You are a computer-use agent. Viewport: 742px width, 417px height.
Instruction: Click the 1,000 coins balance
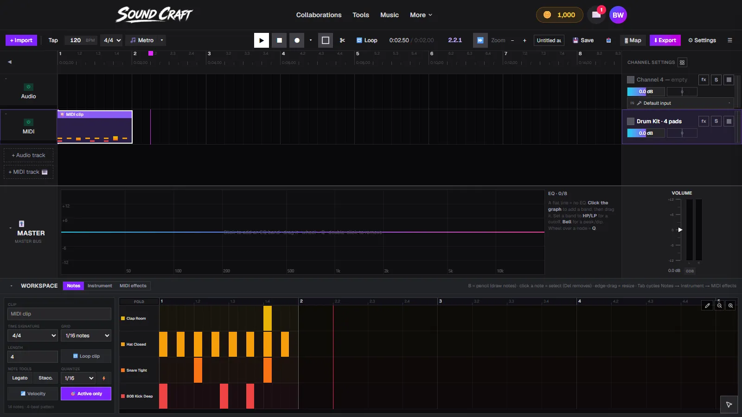pos(559,15)
